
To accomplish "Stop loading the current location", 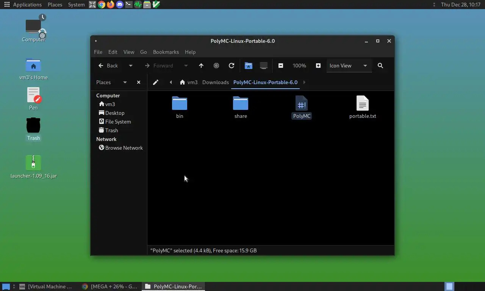I will coord(216,66).
